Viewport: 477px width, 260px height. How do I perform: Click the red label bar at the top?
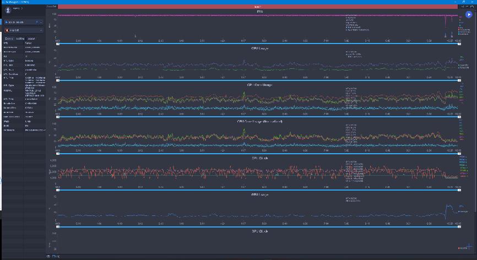click(257, 7)
